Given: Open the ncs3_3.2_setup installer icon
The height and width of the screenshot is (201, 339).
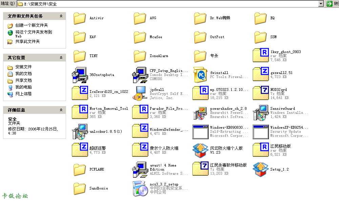Looking at the screenshot, I should pos(140,188).
